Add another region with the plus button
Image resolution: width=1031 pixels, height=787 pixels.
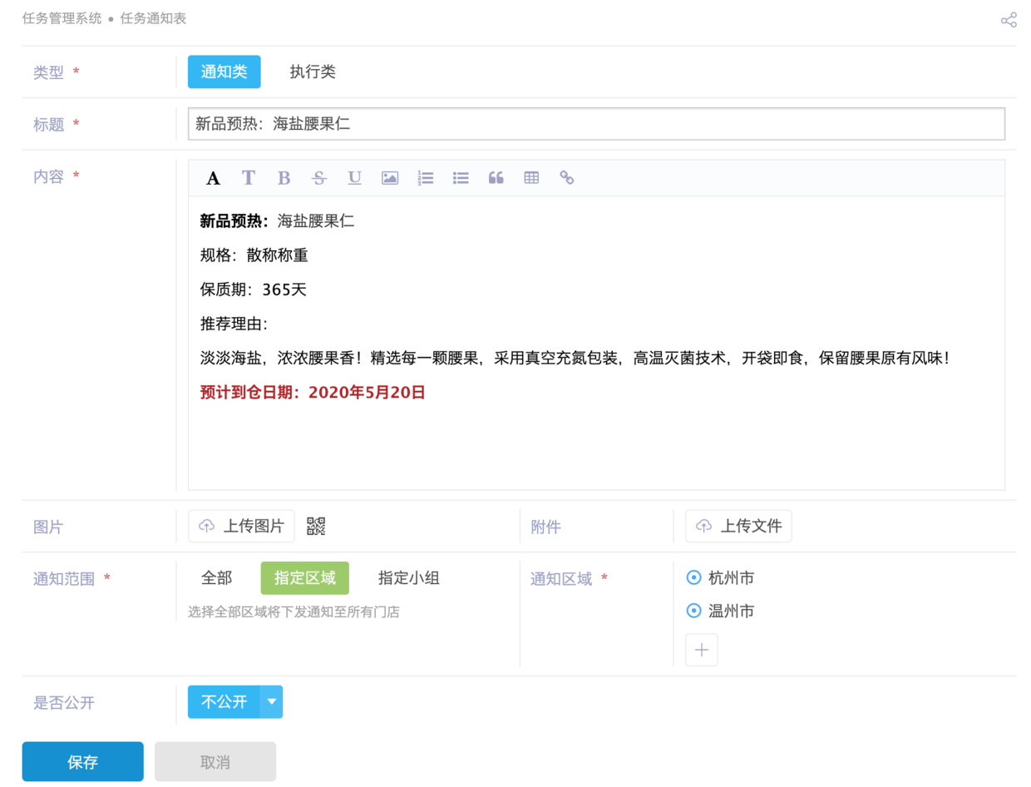701,650
